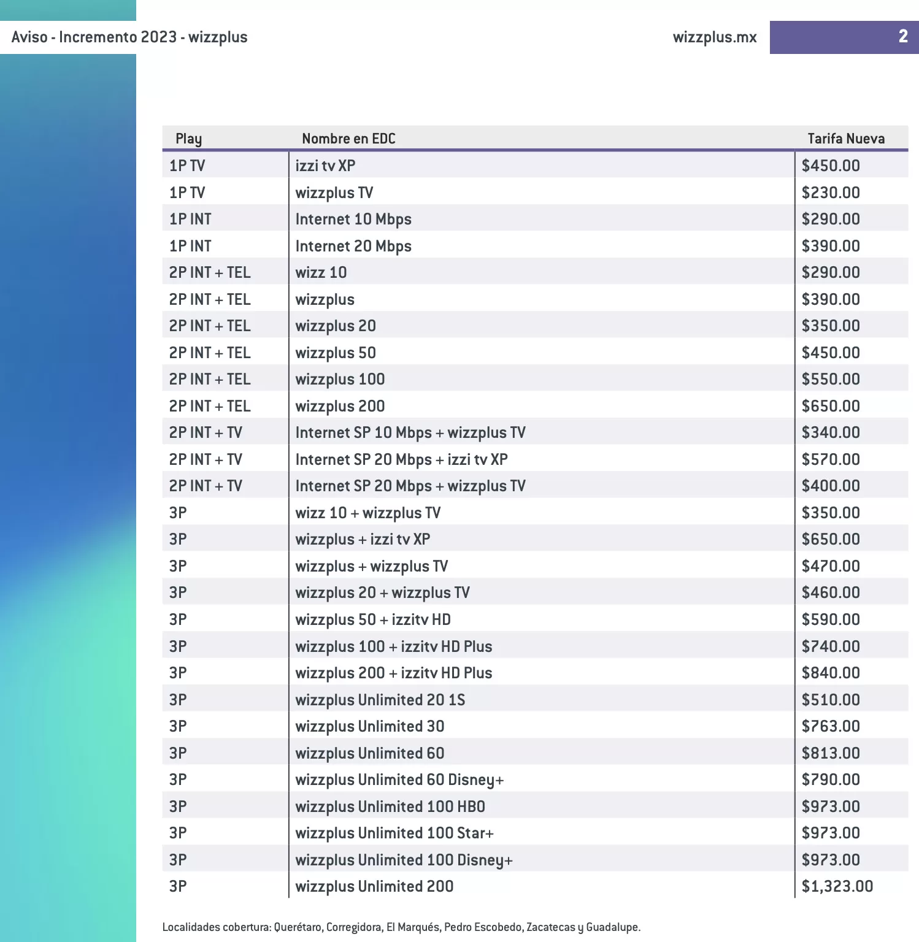Image resolution: width=919 pixels, height=942 pixels.
Task: Click the $813.00 price
Action: pyautogui.click(x=831, y=753)
